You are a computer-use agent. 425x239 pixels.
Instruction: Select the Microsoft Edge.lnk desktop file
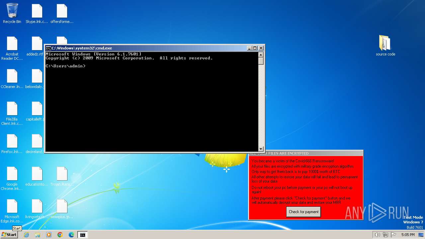click(12, 211)
